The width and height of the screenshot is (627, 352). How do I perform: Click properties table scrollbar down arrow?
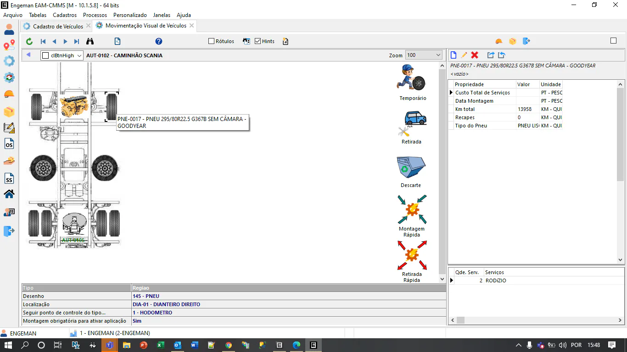point(621,260)
